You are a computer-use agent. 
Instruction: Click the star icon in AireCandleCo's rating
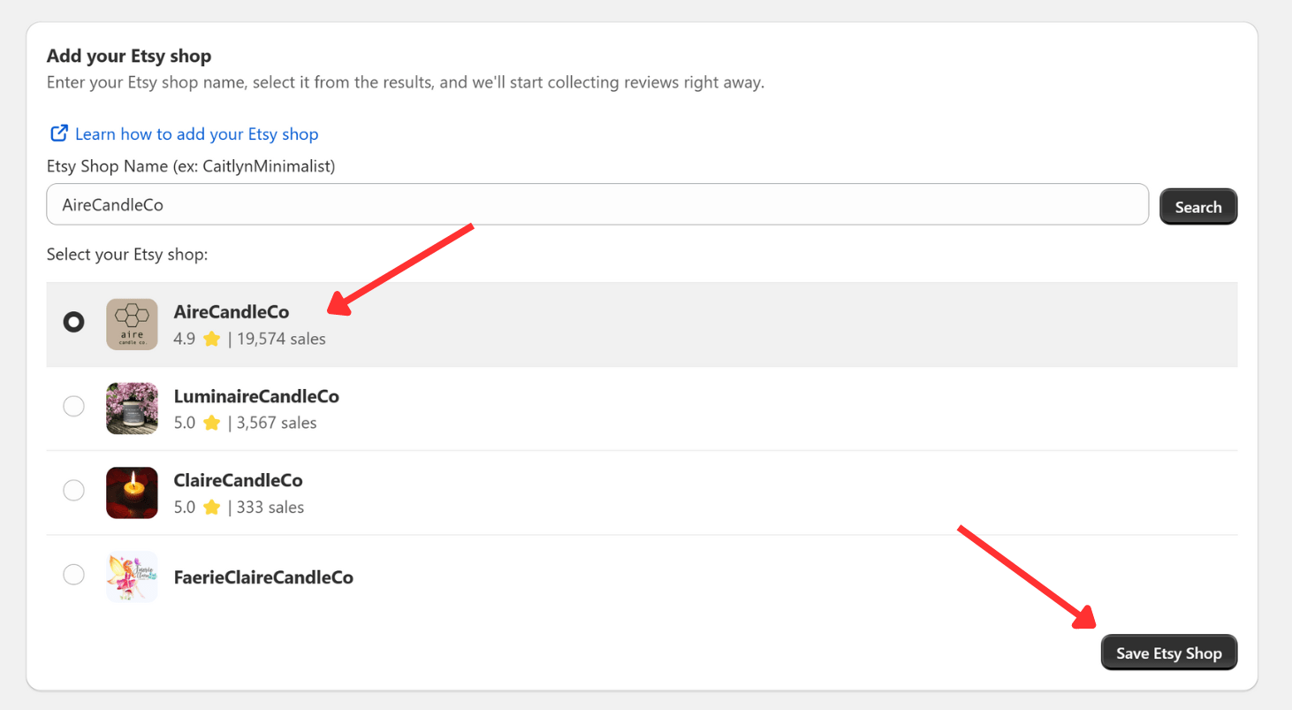pyautogui.click(x=211, y=339)
